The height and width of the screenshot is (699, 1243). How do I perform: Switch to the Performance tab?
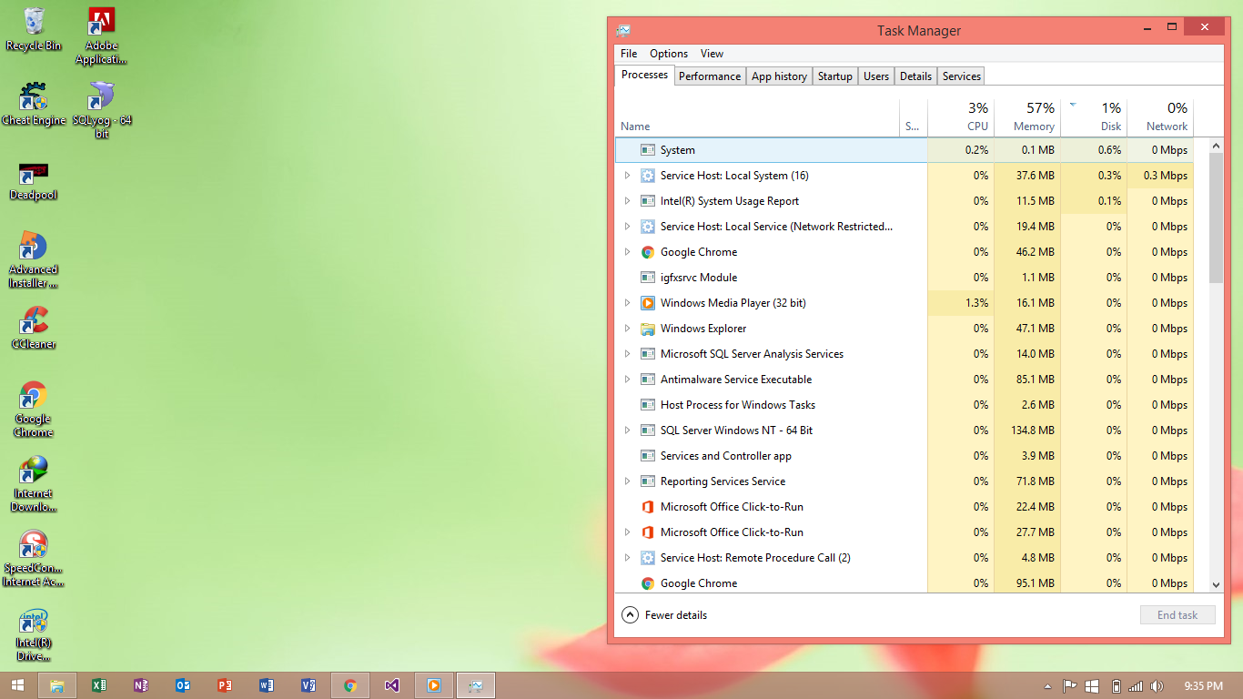(x=710, y=76)
